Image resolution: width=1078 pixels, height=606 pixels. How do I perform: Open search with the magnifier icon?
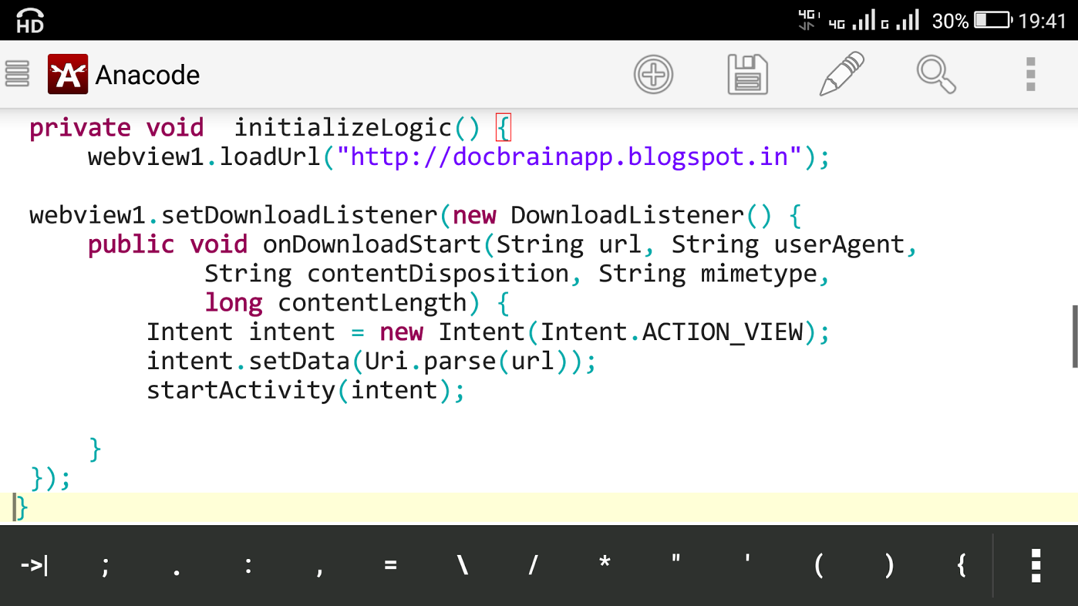pos(937,74)
